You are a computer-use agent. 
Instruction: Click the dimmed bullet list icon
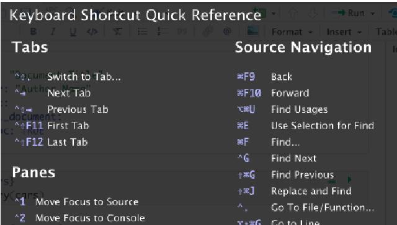(142, 32)
